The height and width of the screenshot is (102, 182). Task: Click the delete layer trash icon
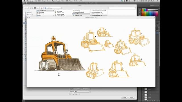coord(157,101)
